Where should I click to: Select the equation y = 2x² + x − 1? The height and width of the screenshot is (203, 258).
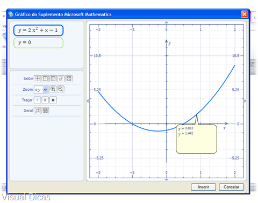(x=38, y=30)
